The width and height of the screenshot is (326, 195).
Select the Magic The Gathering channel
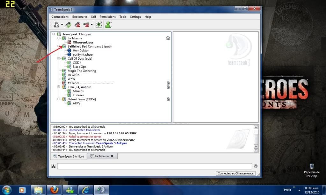click(x=82, y=71)
